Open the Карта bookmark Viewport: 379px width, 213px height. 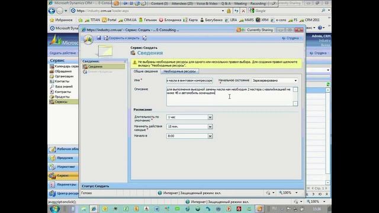191,20
